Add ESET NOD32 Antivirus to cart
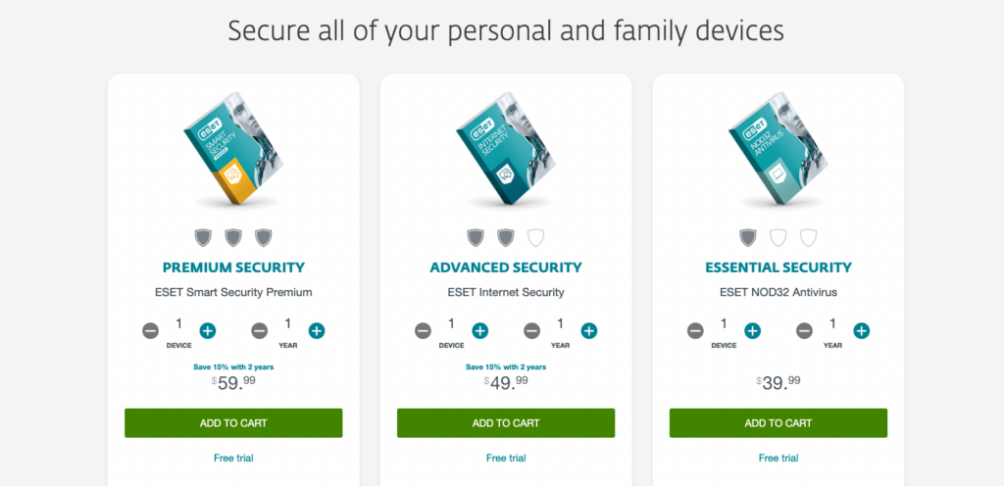The width and height of the screenshot is (1004, 486). [x=778, y=423]
